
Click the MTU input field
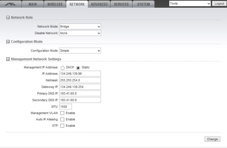point(66,107)
